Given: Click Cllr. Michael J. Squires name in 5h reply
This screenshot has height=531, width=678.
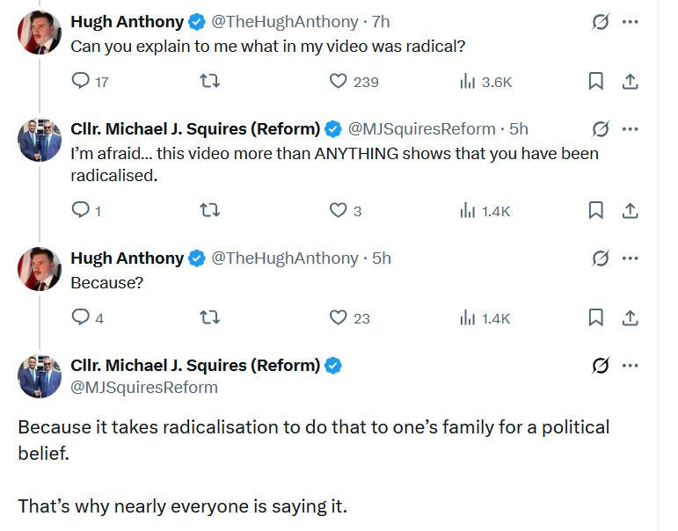Looking at the screenshot, I should coord(195,129).
